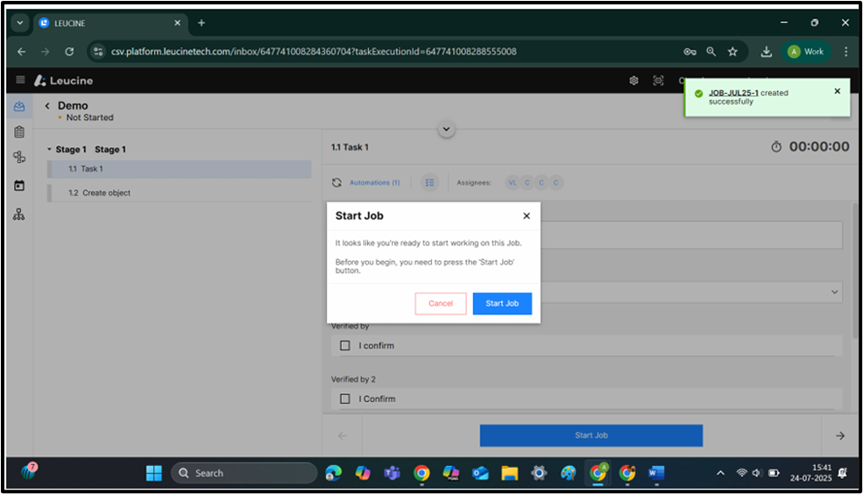The image size is (863, 494).
Task: Open the inbox sidebar icon
Action: pyautogui.click(x=19, y=106)
